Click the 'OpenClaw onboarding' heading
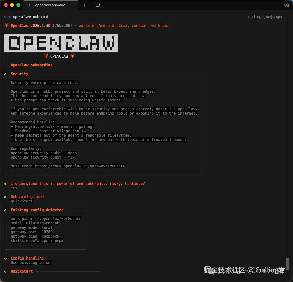293x282 pixels. 32,65
